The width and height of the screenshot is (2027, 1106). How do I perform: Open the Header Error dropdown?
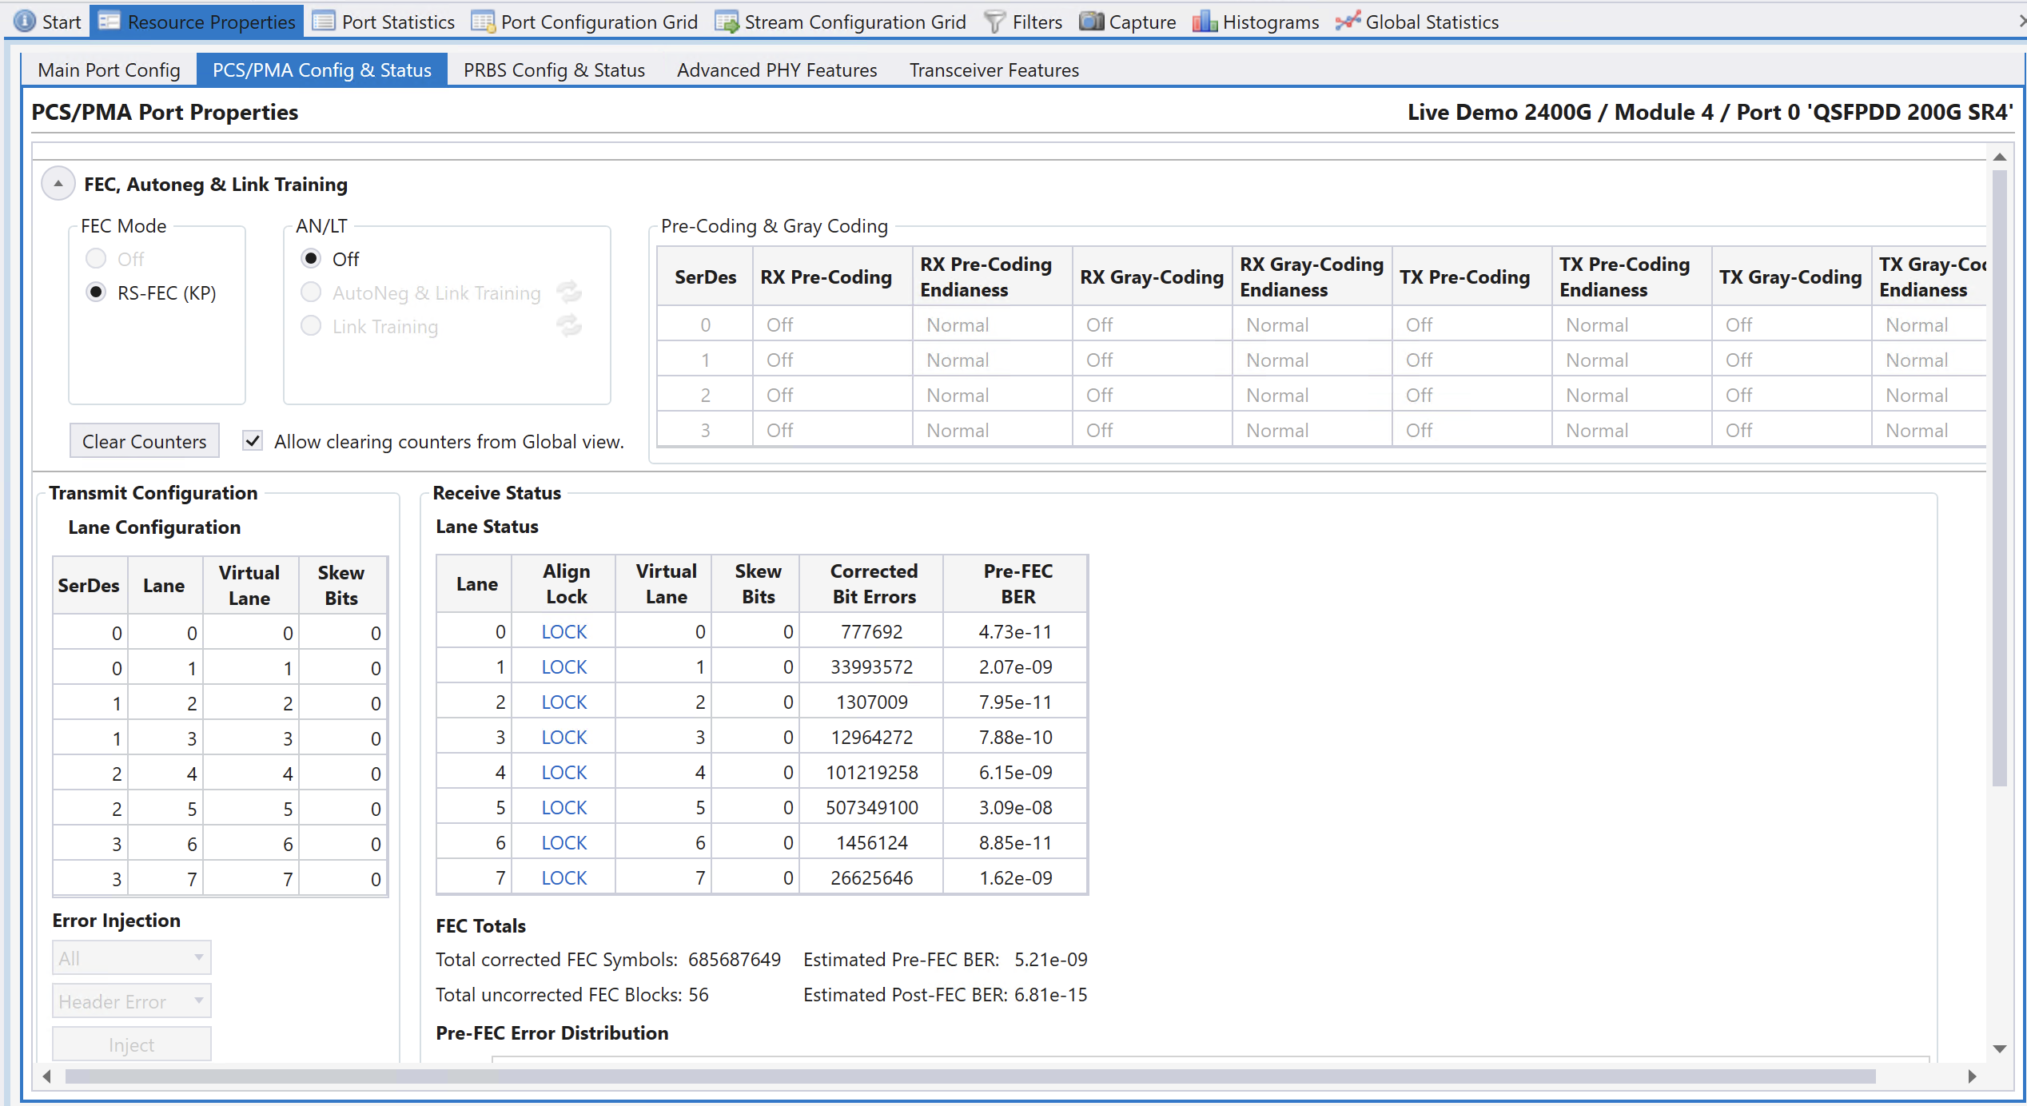pyautogui.click(x=132, y=1001)
